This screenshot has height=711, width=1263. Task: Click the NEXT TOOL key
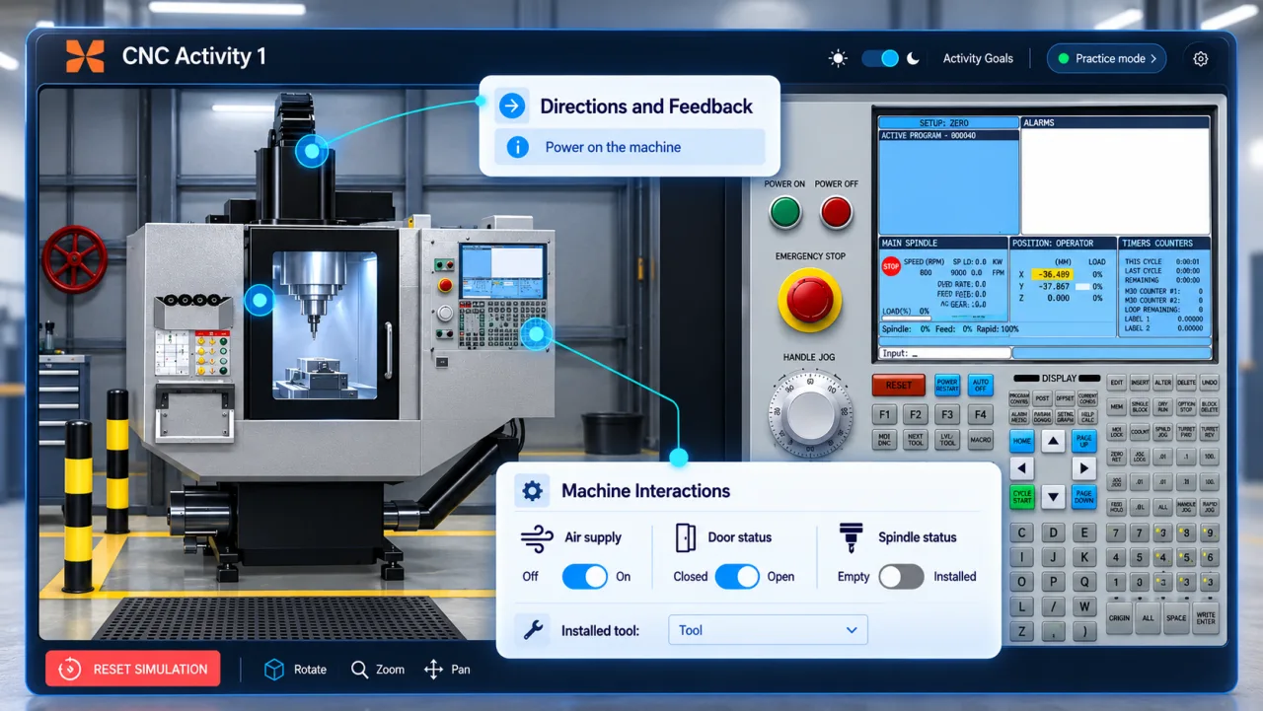[x=916, y=440]
